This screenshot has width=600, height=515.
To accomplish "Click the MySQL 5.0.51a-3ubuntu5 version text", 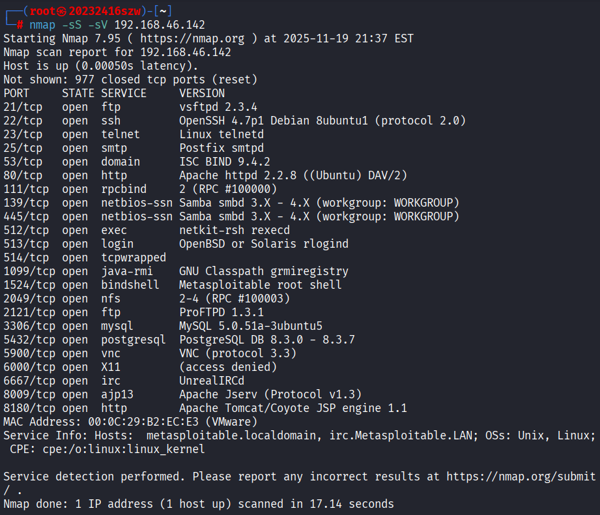I will click(x=251, y=326).
